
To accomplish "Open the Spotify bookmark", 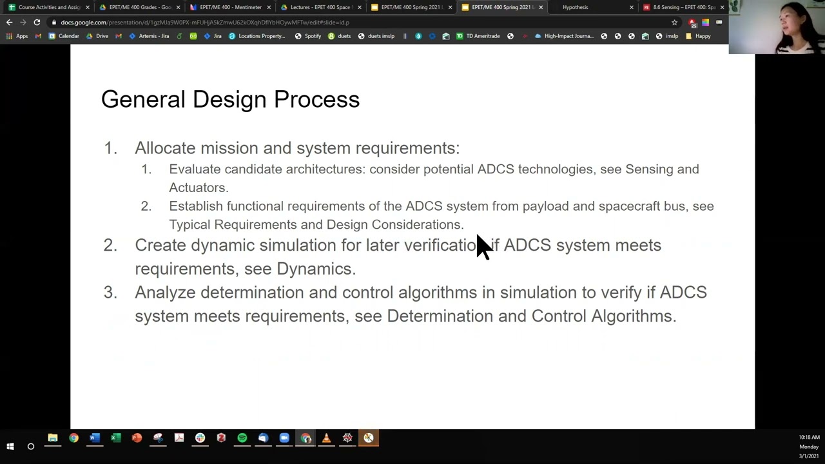I will pos(308,36).
